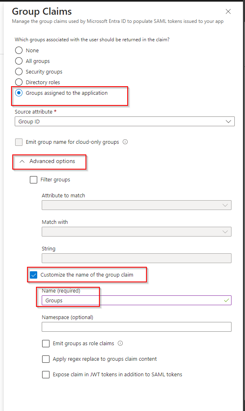Enable Emit group name for cloud-only groups
Screen dimensions: 245x411
tap(19, 142)
